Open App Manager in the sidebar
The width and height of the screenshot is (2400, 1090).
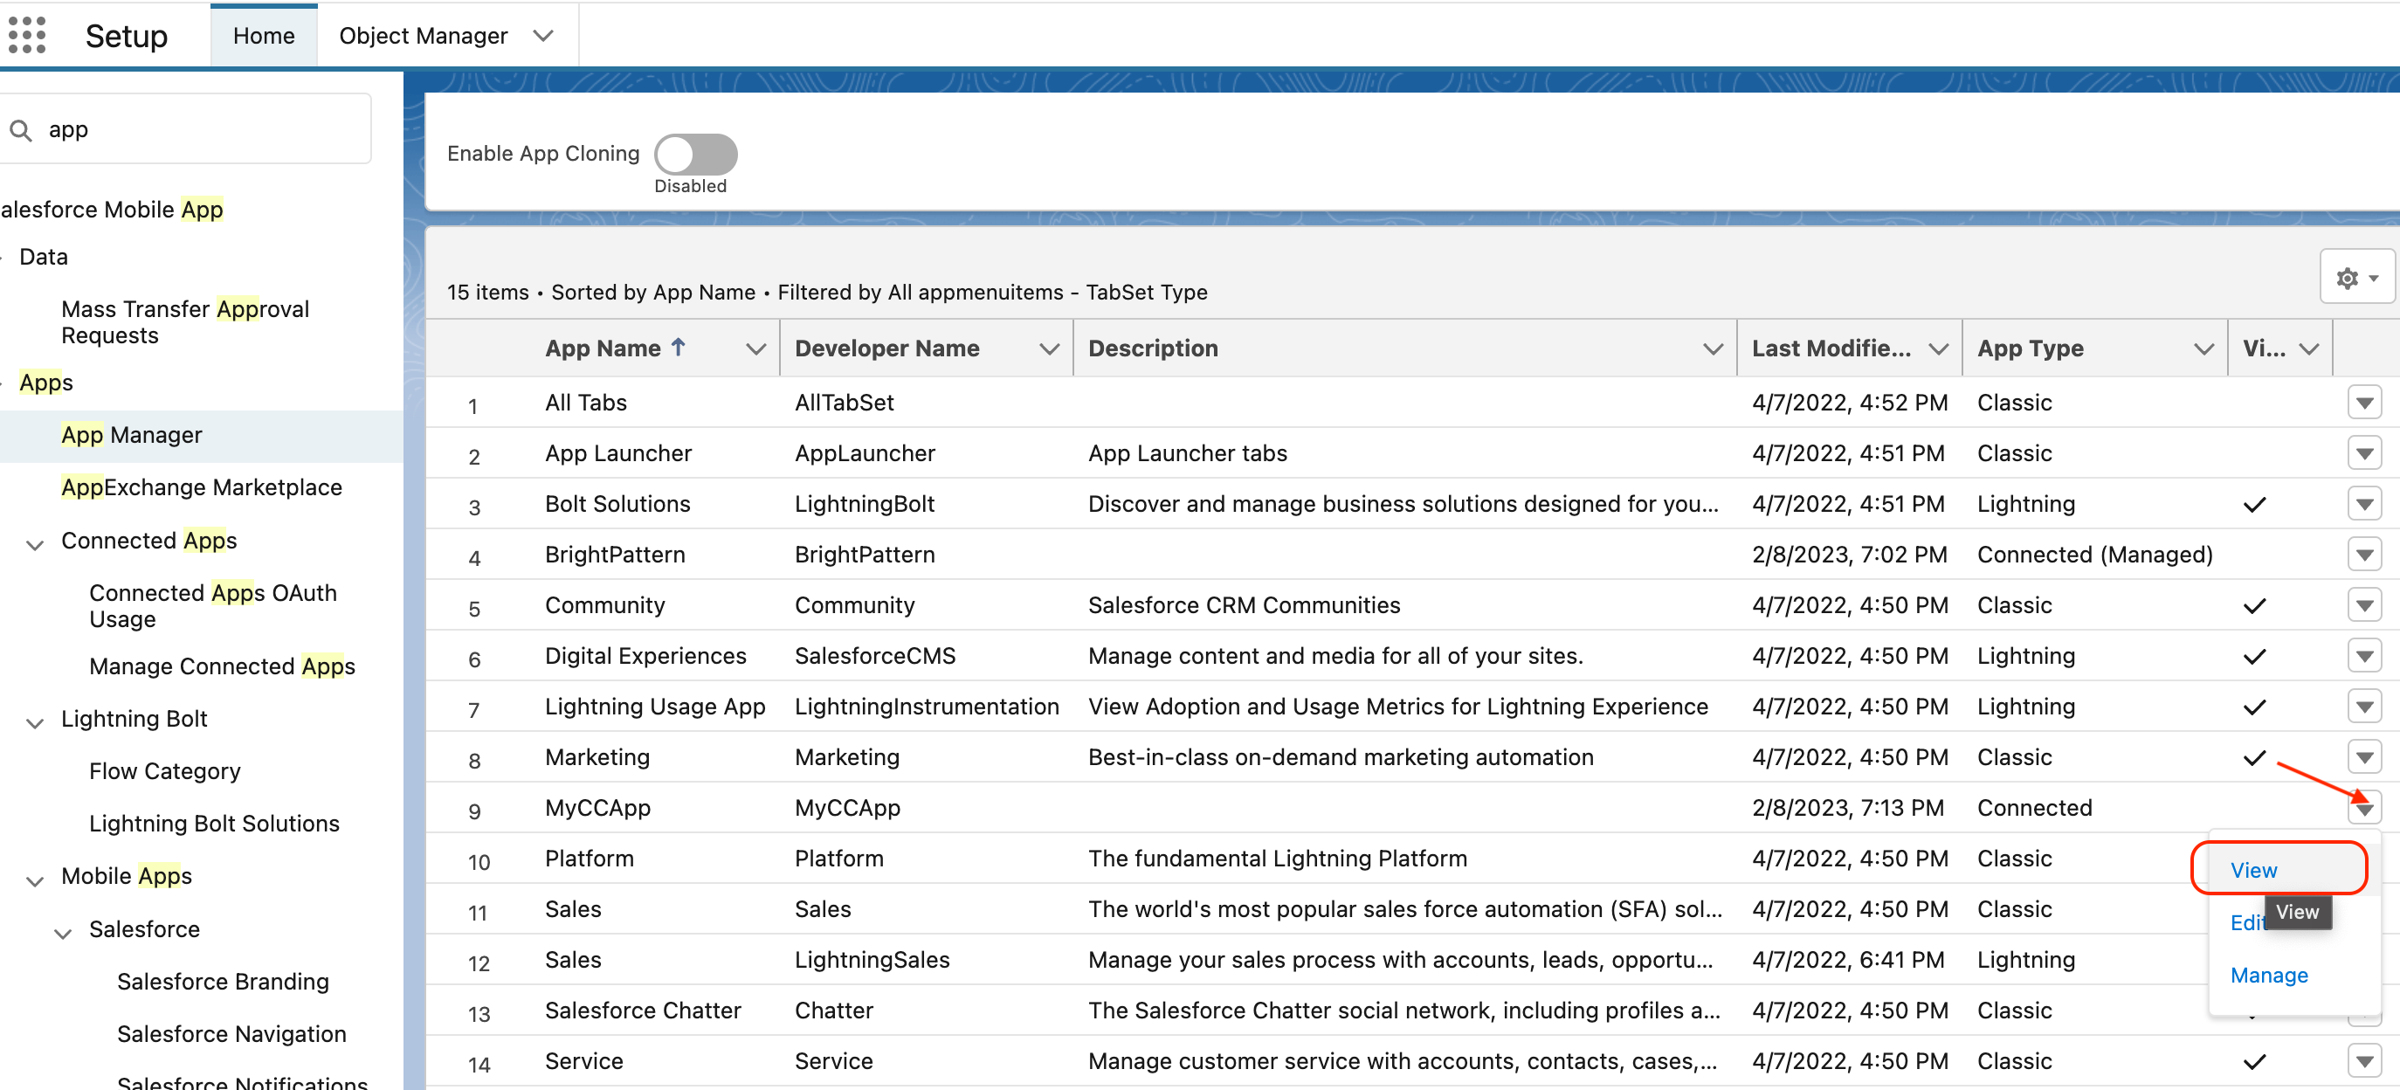pyautogui.click(x=131, y=435)
